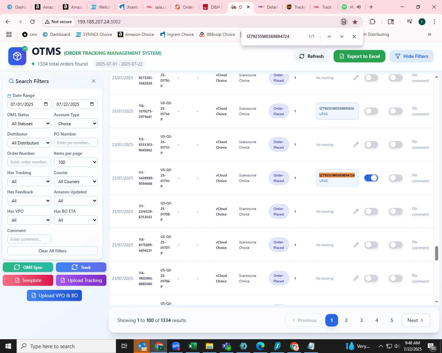Click the OMS Sync button
This screenshot has width=442, height=353.
click(x=28, y=267)
